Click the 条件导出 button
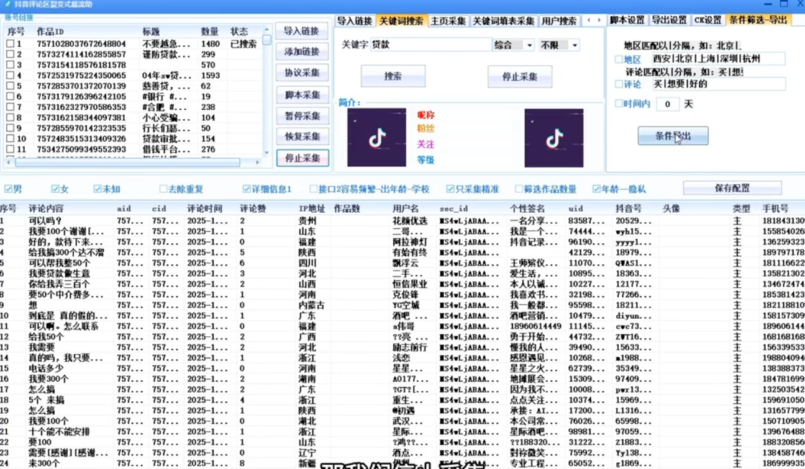The image size is (805, 469). click(x=673, y=136)
